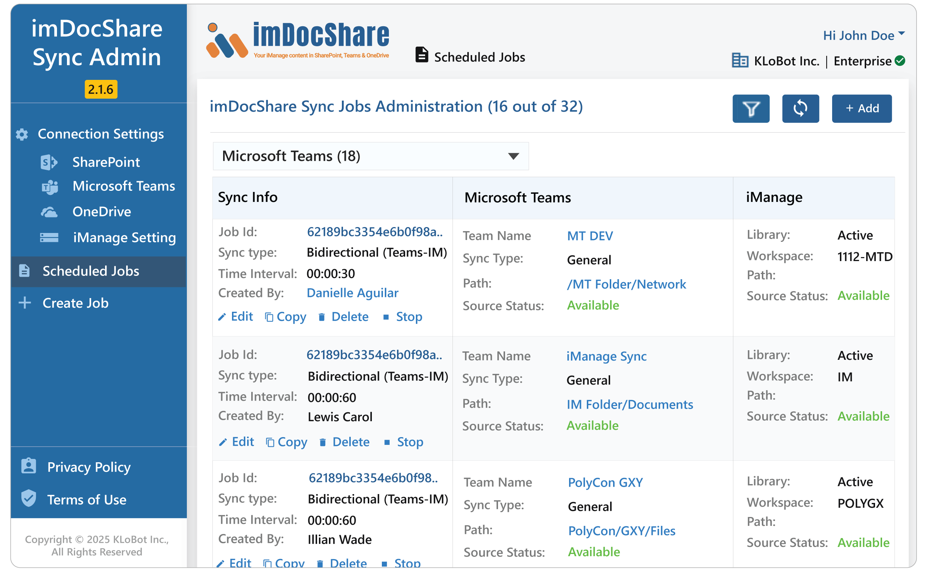Screen dimensions: 925x578
Task: Click the iManage Setting server icon
Action: 49,237
